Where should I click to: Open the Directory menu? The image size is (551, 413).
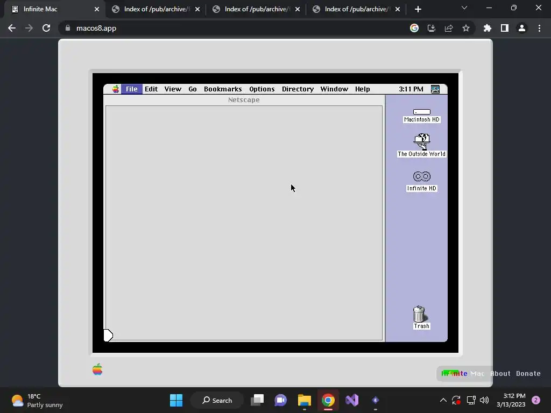[x=298, y=89]
